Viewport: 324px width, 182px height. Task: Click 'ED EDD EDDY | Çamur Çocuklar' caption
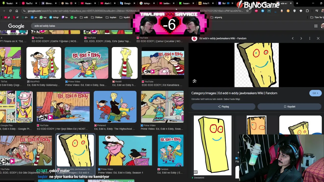(160, 41)
